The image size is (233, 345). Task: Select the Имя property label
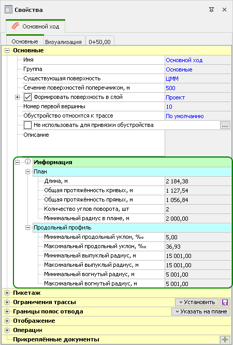click(x=28, y=60)
